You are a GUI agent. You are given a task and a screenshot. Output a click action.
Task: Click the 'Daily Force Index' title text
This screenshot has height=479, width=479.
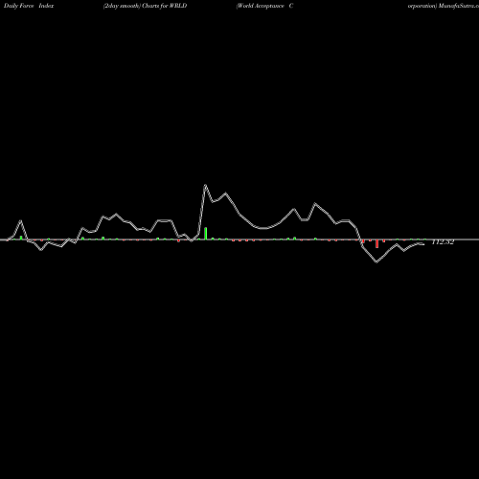[29, 6]
